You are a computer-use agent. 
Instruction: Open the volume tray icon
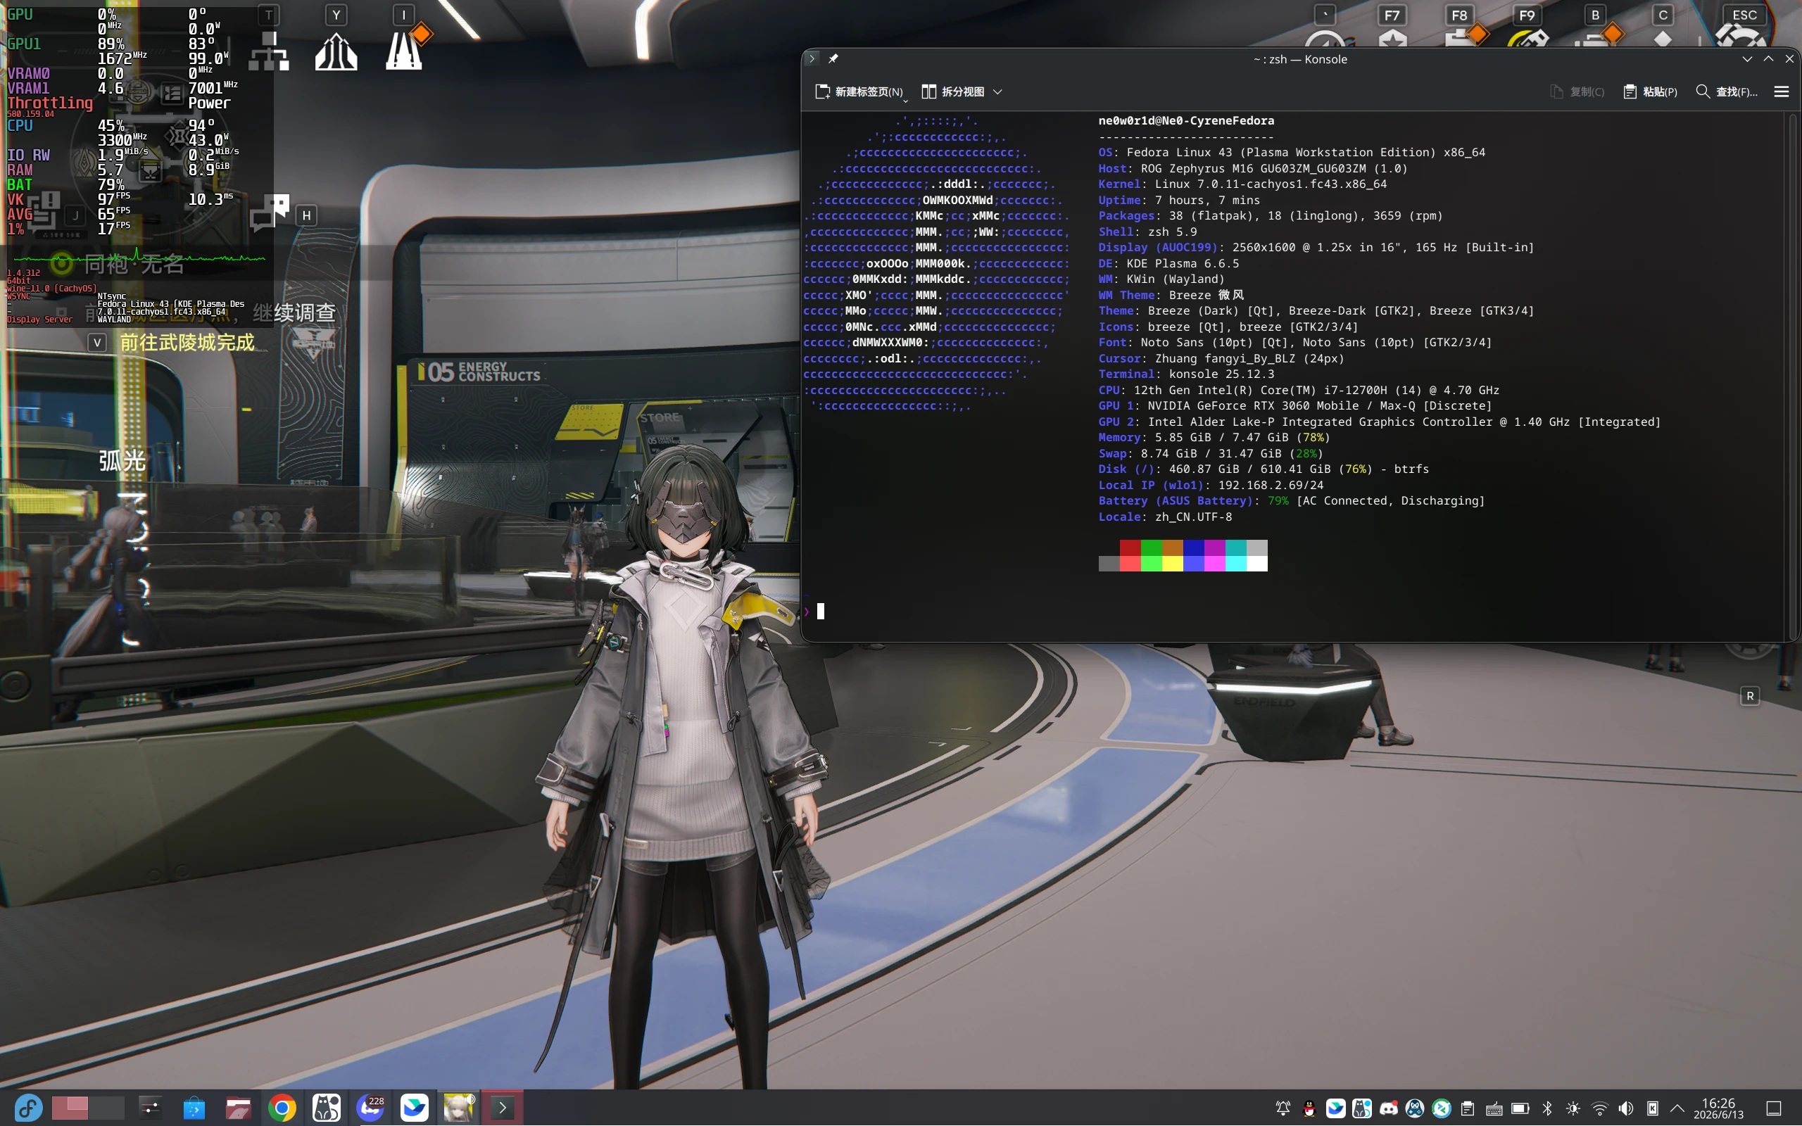coord(1625,1108)
